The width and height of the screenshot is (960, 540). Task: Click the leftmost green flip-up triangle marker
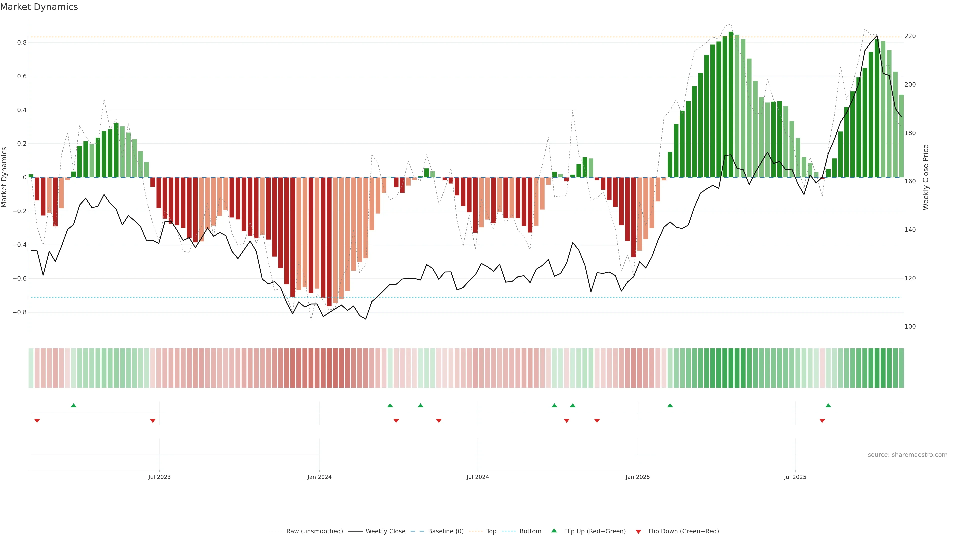click(x=74, y=405)
